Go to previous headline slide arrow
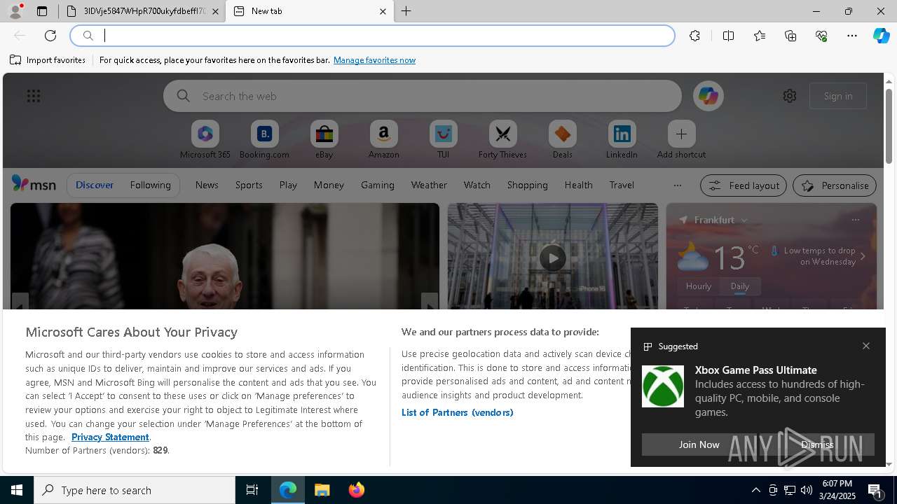 pos(20,302)
